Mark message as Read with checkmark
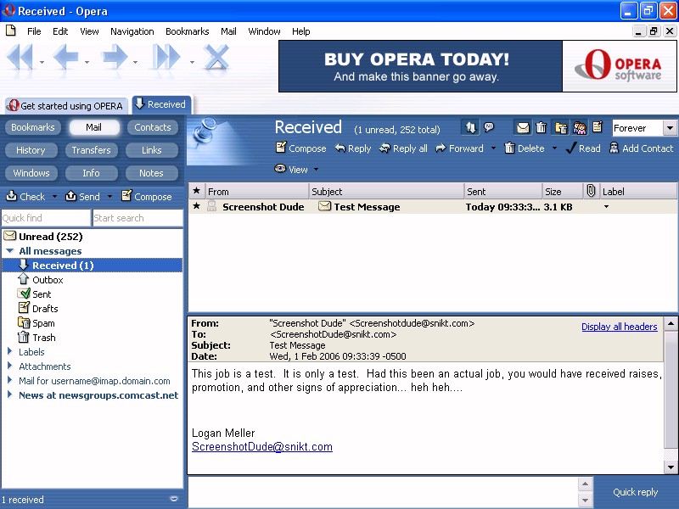 (583, 148)
